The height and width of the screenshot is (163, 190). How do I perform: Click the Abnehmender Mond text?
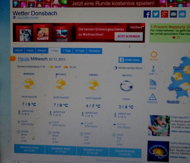point(130,68)
